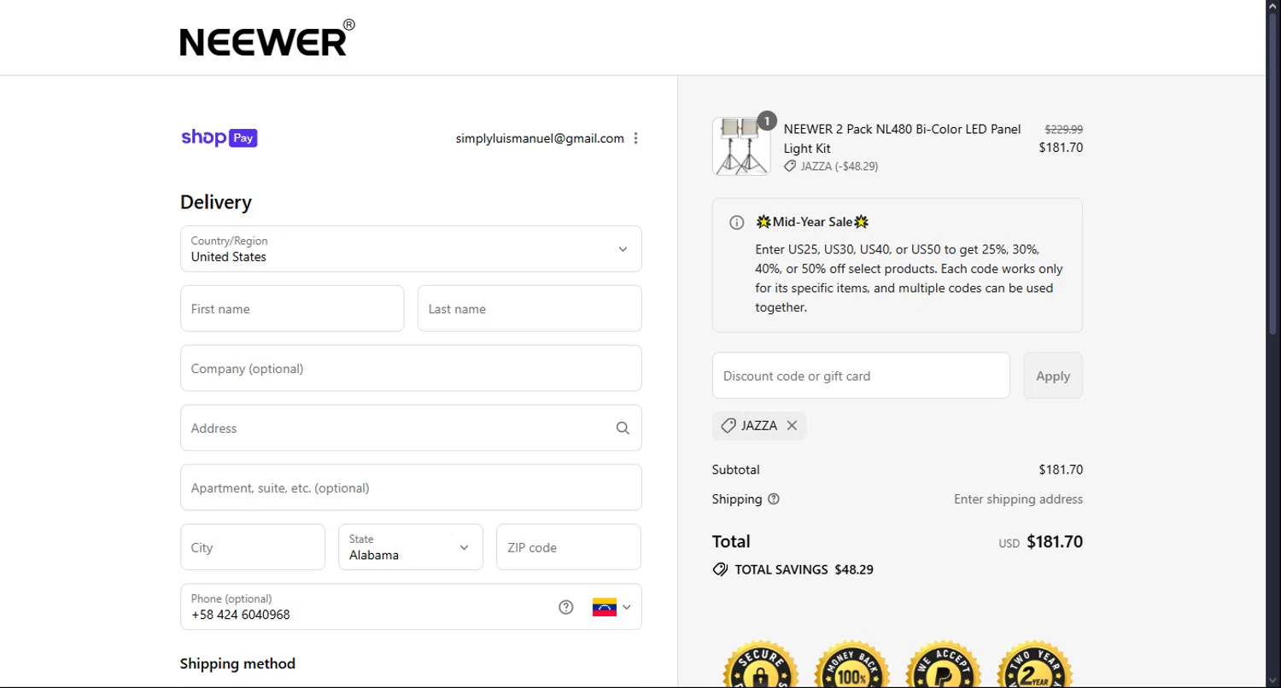Click the JAZZA (-$48.29) discount line under product
The image size is (1281, 688).
[x=831, y=166]
